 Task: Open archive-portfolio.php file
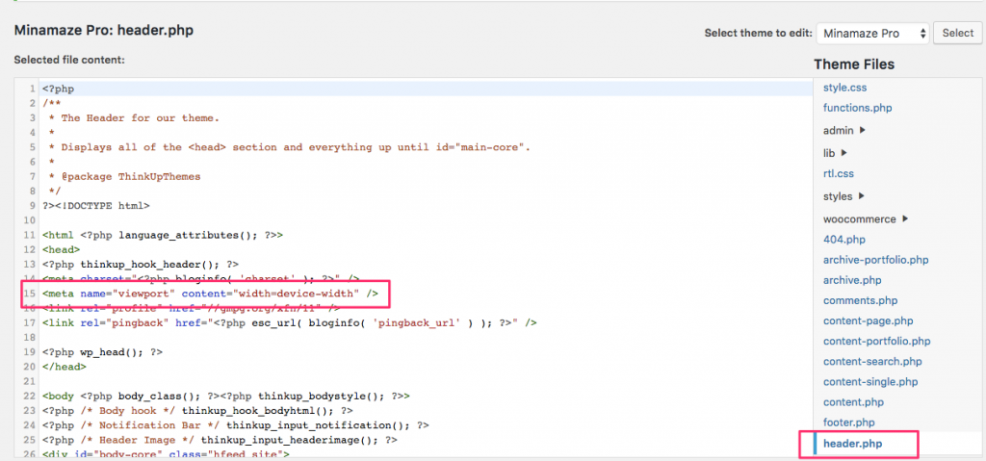(x=875, y=260)
